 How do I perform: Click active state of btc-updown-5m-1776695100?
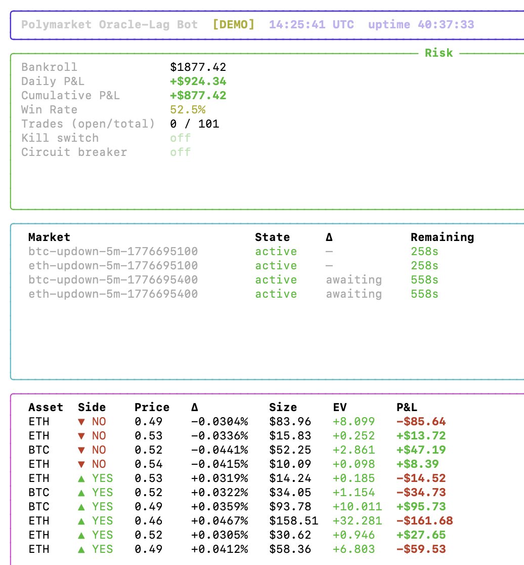click(276, 251)
